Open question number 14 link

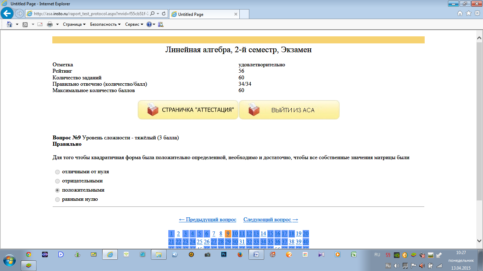(263, 234)
